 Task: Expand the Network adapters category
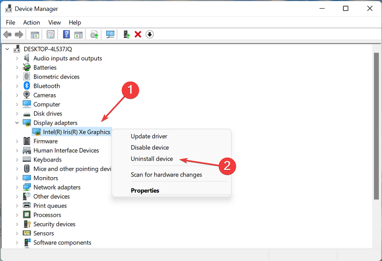(17, 187)
